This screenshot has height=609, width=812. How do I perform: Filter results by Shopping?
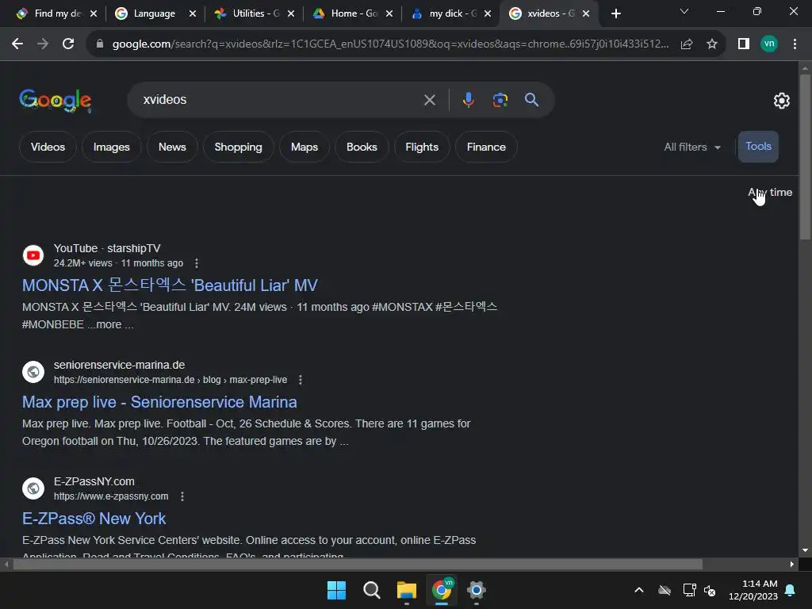point(238,147)
